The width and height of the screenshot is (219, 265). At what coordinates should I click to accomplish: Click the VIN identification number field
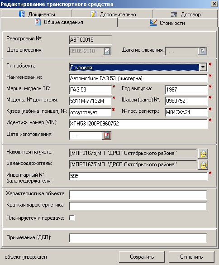[x=138, y=124]
